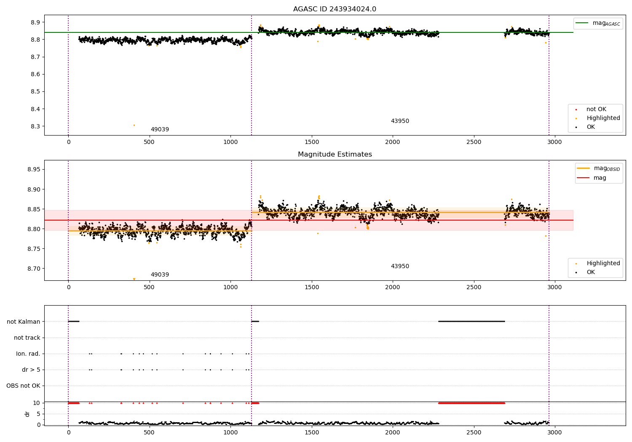The width and height of the screenshot is (632, 442).
Task: Select the mag OBSID legend entry
Action: click(599, 168)
